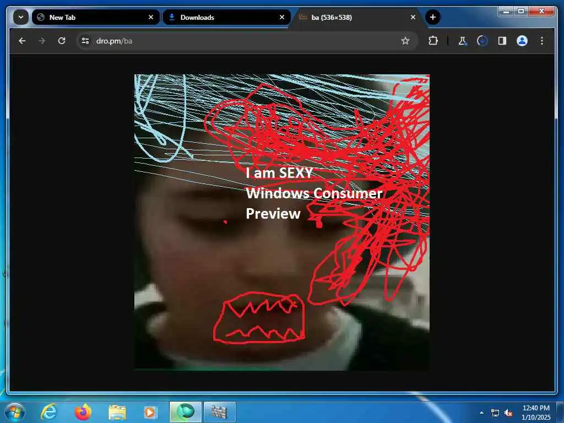The image size is (564, 423).
Task: Reload the current page
Action: click(62, 41)
